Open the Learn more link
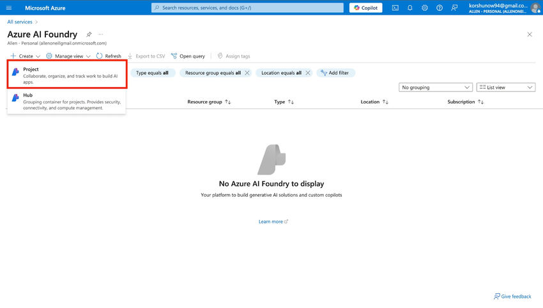The image size is (543, 308). tap(273, 222)
